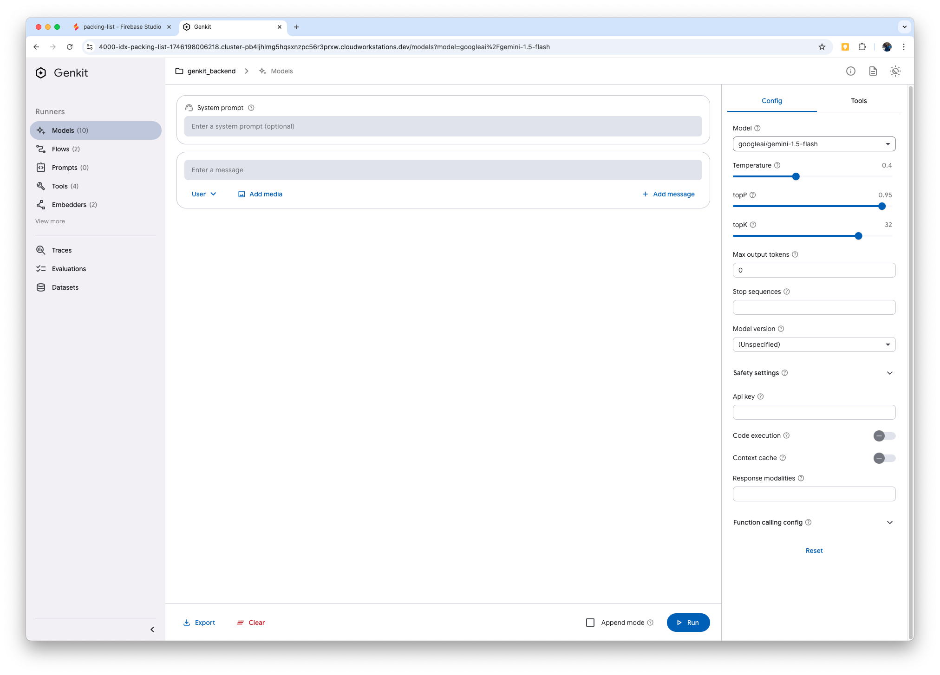Click the Max output tokens field
Viewport: 940px width, 675px height.
pos(814,270)
